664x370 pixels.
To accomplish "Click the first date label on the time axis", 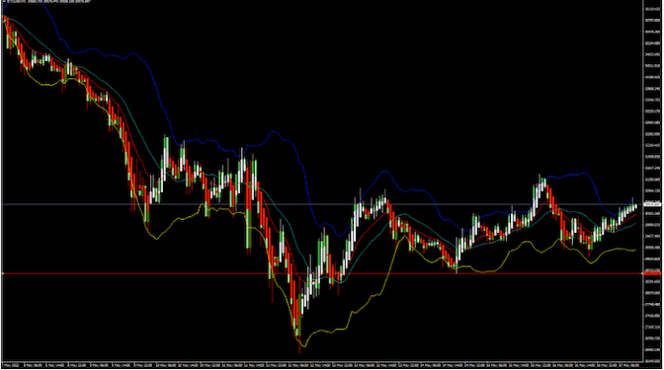I will [12, 364].
